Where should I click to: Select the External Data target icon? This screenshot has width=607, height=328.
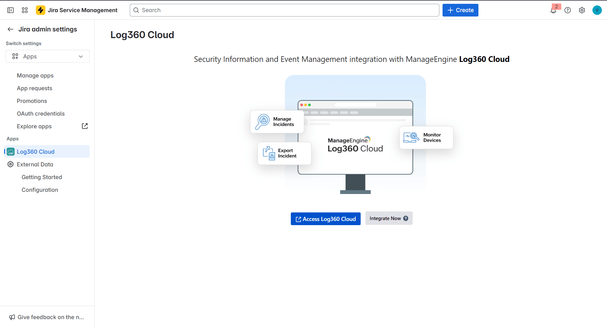click(x=10, y=164)
